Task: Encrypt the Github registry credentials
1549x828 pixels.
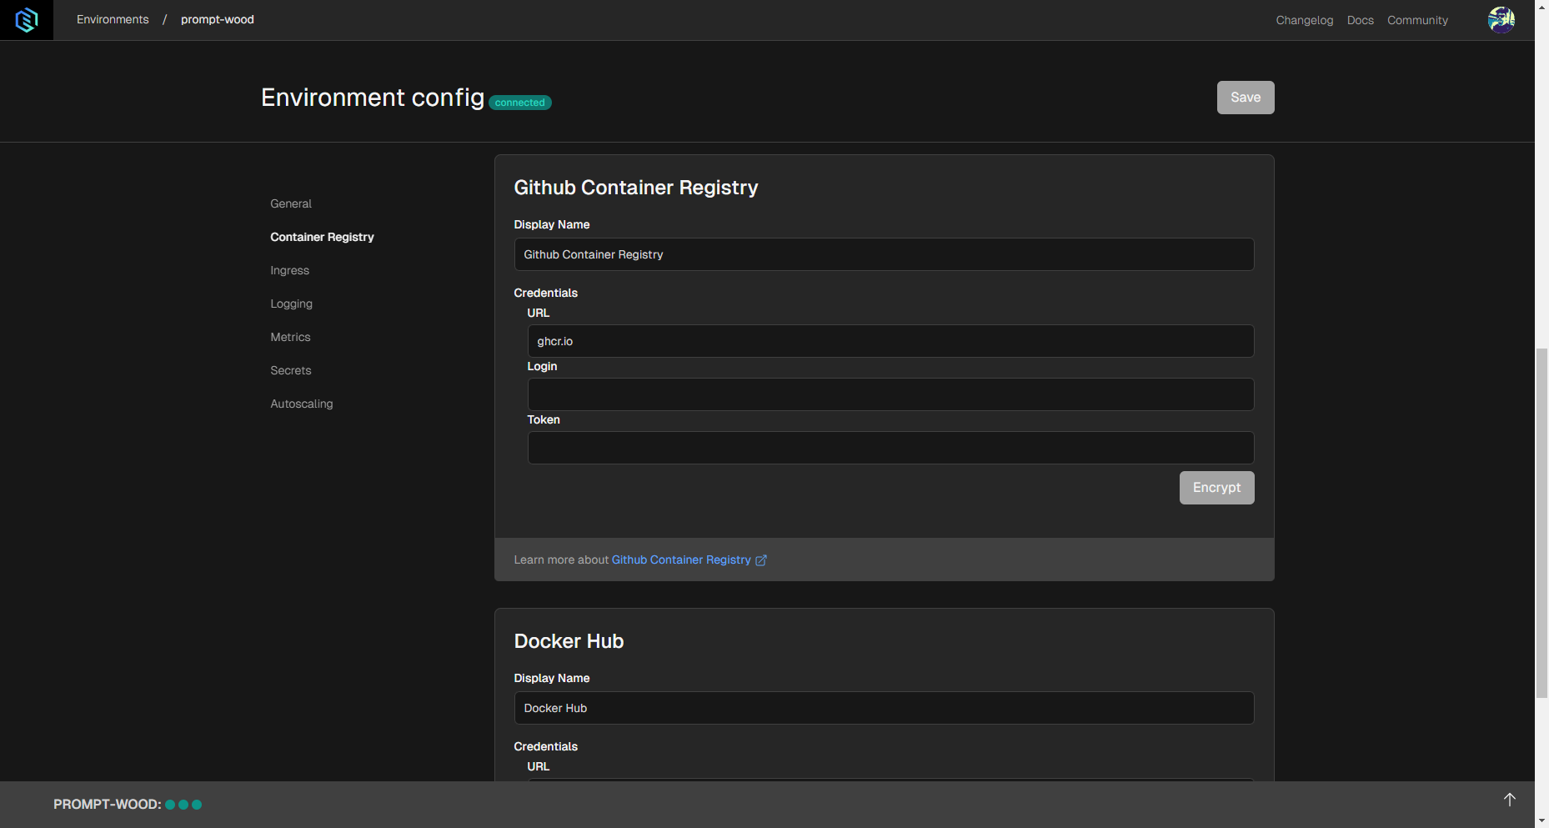Action: 1216,488
